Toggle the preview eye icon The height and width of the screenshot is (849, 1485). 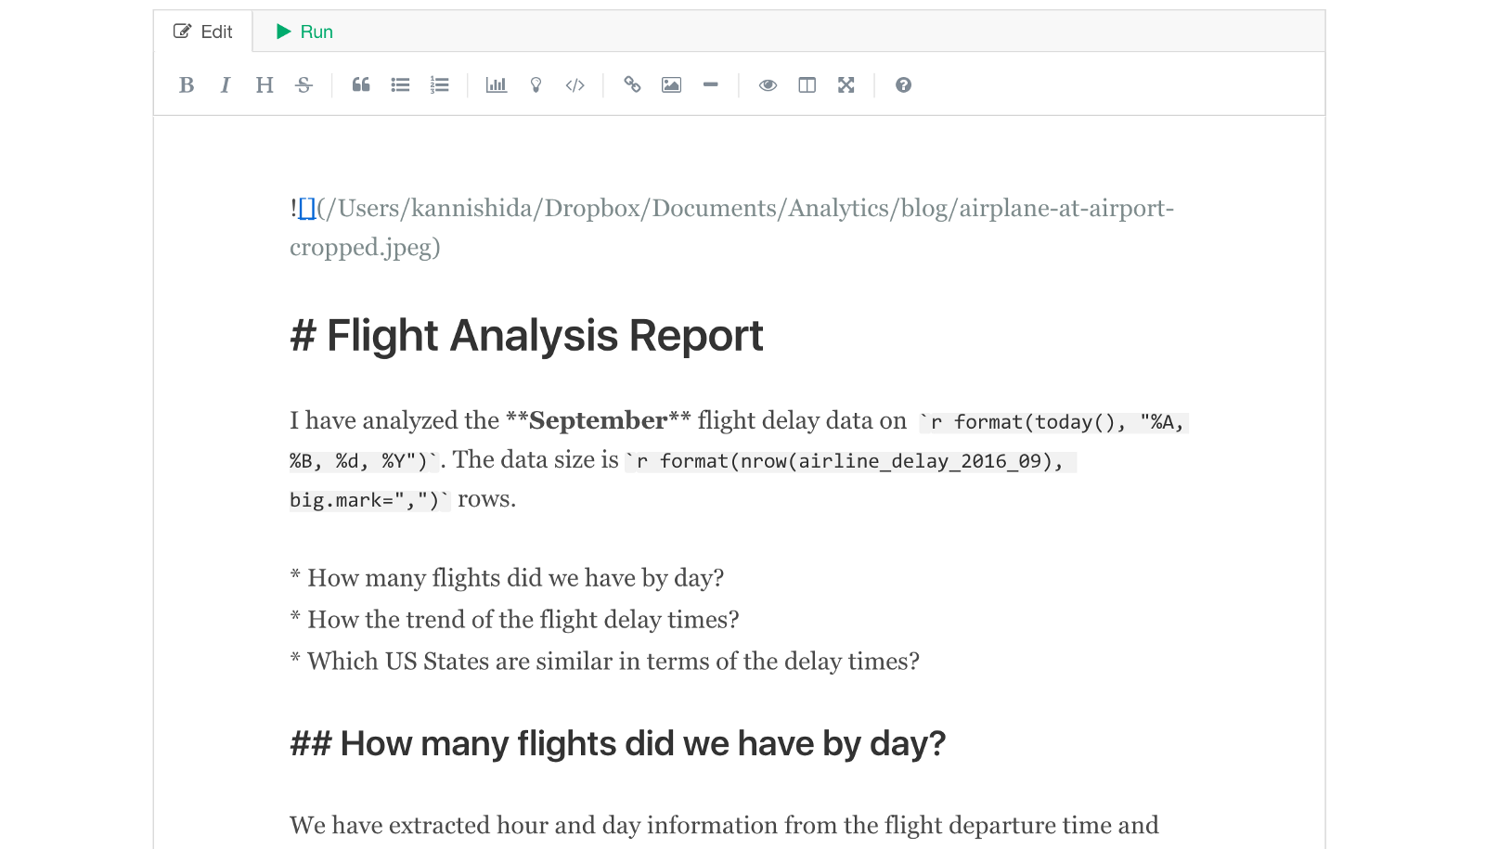tap(768, 85)
